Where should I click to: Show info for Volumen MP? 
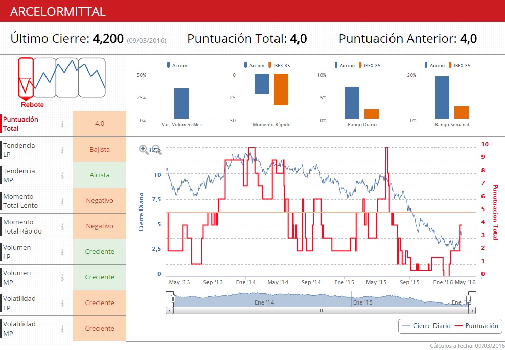point(62,277)
